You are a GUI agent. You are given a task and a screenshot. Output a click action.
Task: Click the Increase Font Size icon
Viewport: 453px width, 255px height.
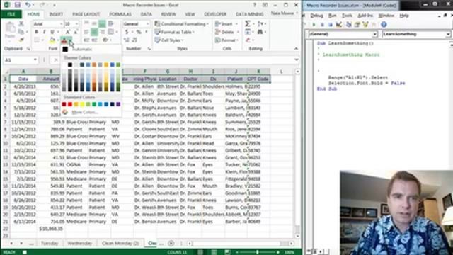tap(68, 32)
